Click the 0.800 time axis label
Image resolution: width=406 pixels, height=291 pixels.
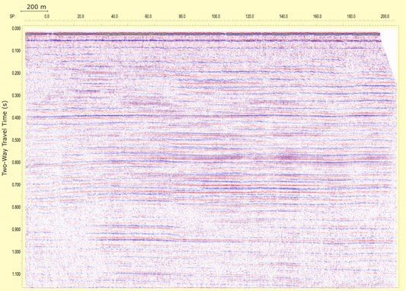(x=16, y=207)
